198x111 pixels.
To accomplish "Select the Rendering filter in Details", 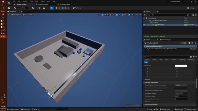I will point(182,60).
